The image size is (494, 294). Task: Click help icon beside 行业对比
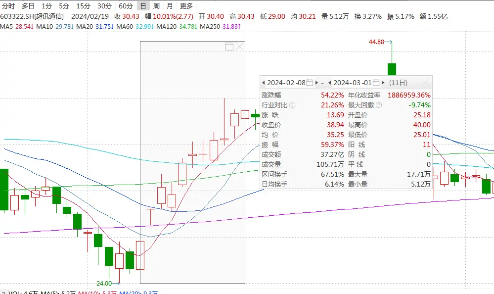[x=292, y=105]
